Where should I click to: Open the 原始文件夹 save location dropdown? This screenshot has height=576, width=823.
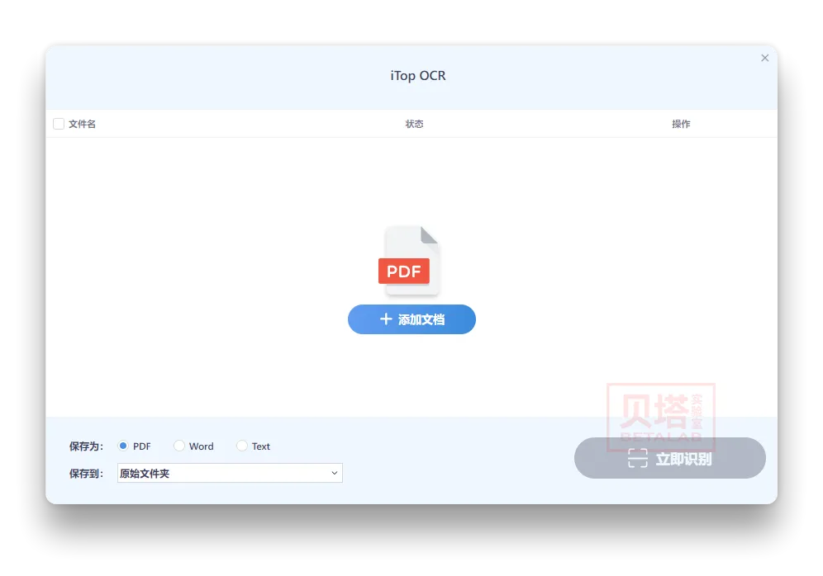point(230,473)
